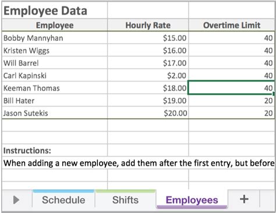The height and width of the screenshot is (213, 276).
Task: Click the Keeman Thomas name cell
Action: (x=55, y=88)
